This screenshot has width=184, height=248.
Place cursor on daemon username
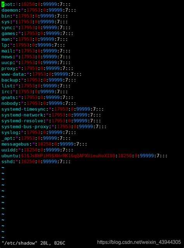(10, 10)
